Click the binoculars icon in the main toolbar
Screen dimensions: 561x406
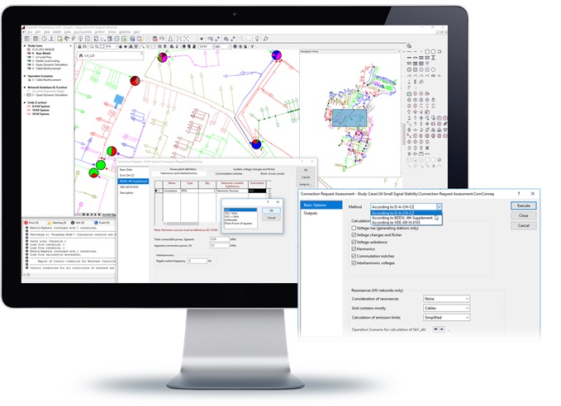tap(226, 39)
